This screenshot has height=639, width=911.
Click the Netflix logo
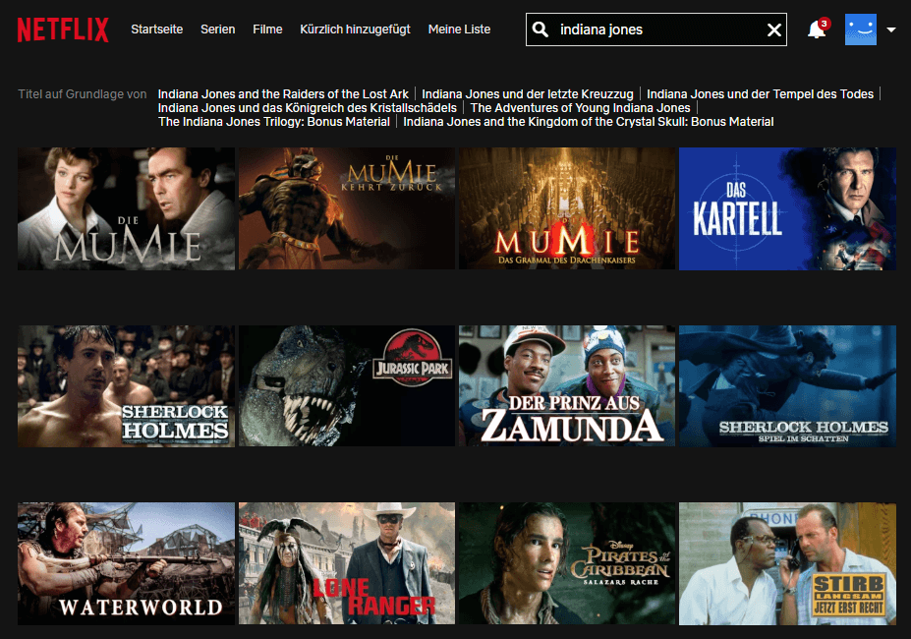[63, 29]
